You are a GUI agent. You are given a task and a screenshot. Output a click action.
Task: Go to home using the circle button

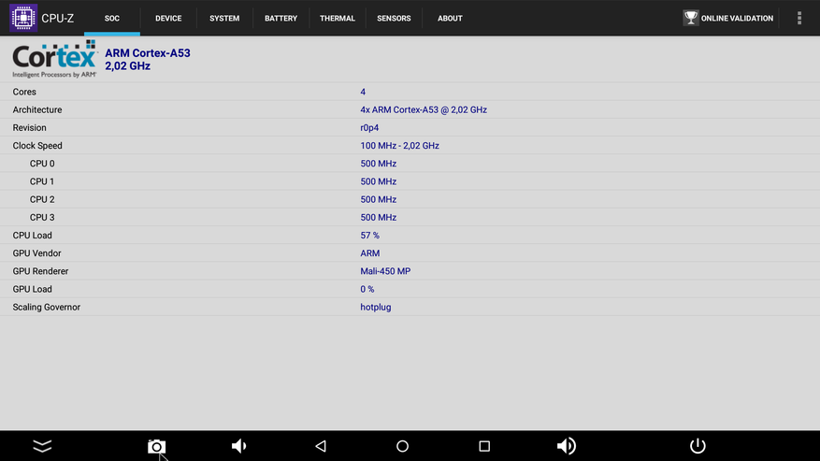coord(402,446)
